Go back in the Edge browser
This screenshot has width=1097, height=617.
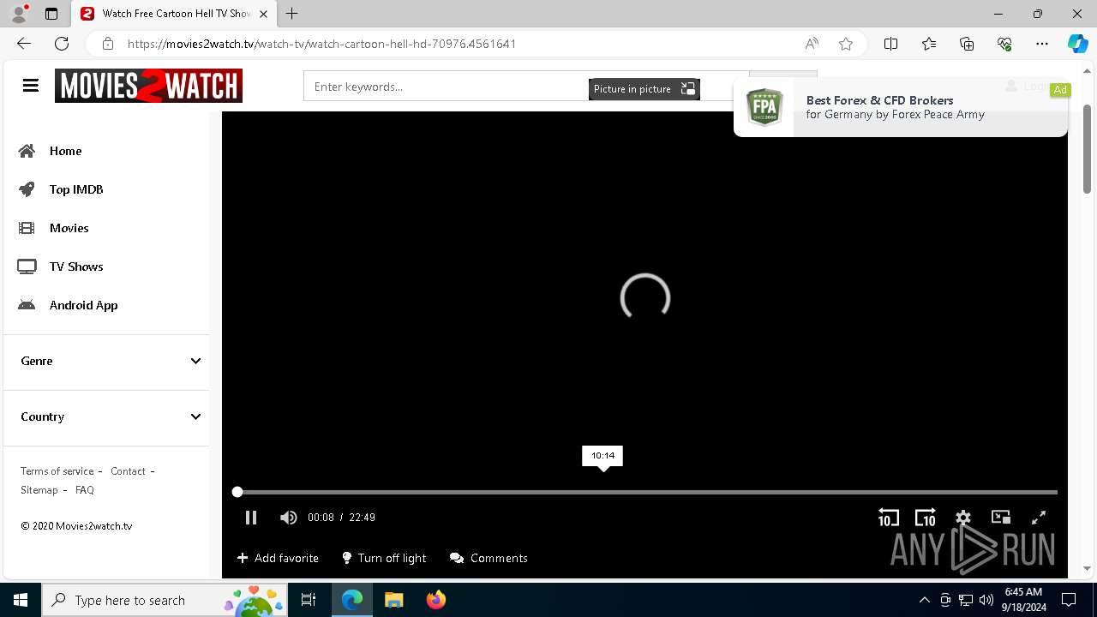(x=24, y=44)
